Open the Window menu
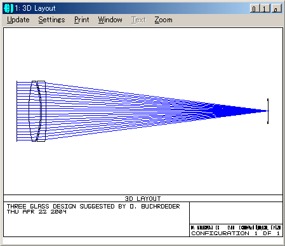 (x=110, y=20)
